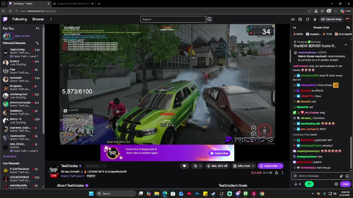Expand the pinned chat message
353x198 pixels.
click(x=346, y=45)
